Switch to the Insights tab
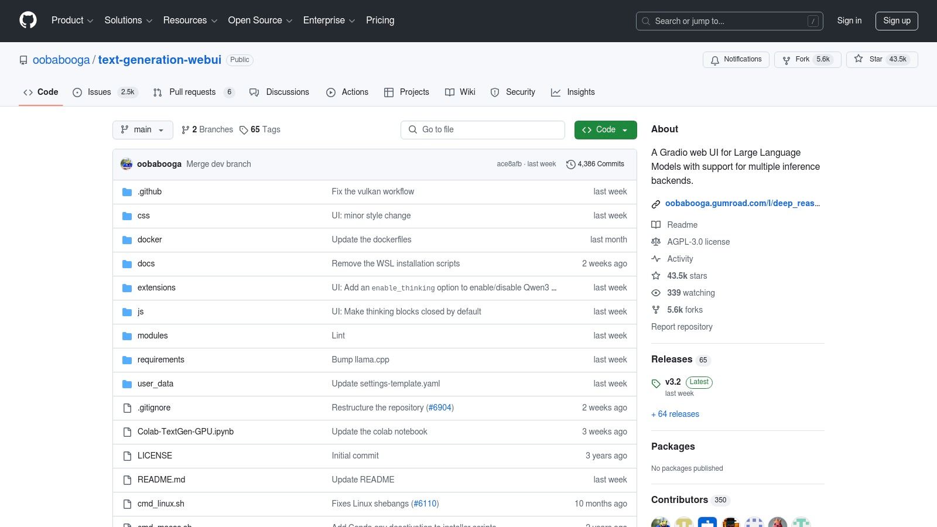Image resolution: width=937 pixels, height=527 pixels. (x=573, y=92)
